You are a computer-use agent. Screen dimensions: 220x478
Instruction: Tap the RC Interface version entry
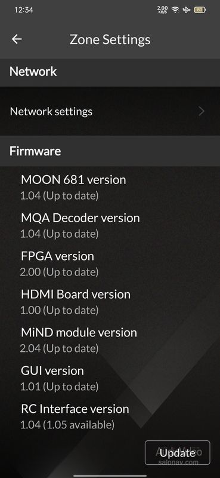click(x=75, y=416)
